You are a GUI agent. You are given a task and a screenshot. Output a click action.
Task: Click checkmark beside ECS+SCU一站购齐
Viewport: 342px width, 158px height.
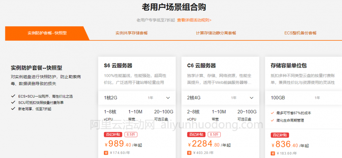pos(13,96)
